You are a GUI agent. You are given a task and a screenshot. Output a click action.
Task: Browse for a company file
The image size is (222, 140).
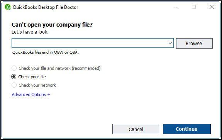click(194, 43)
